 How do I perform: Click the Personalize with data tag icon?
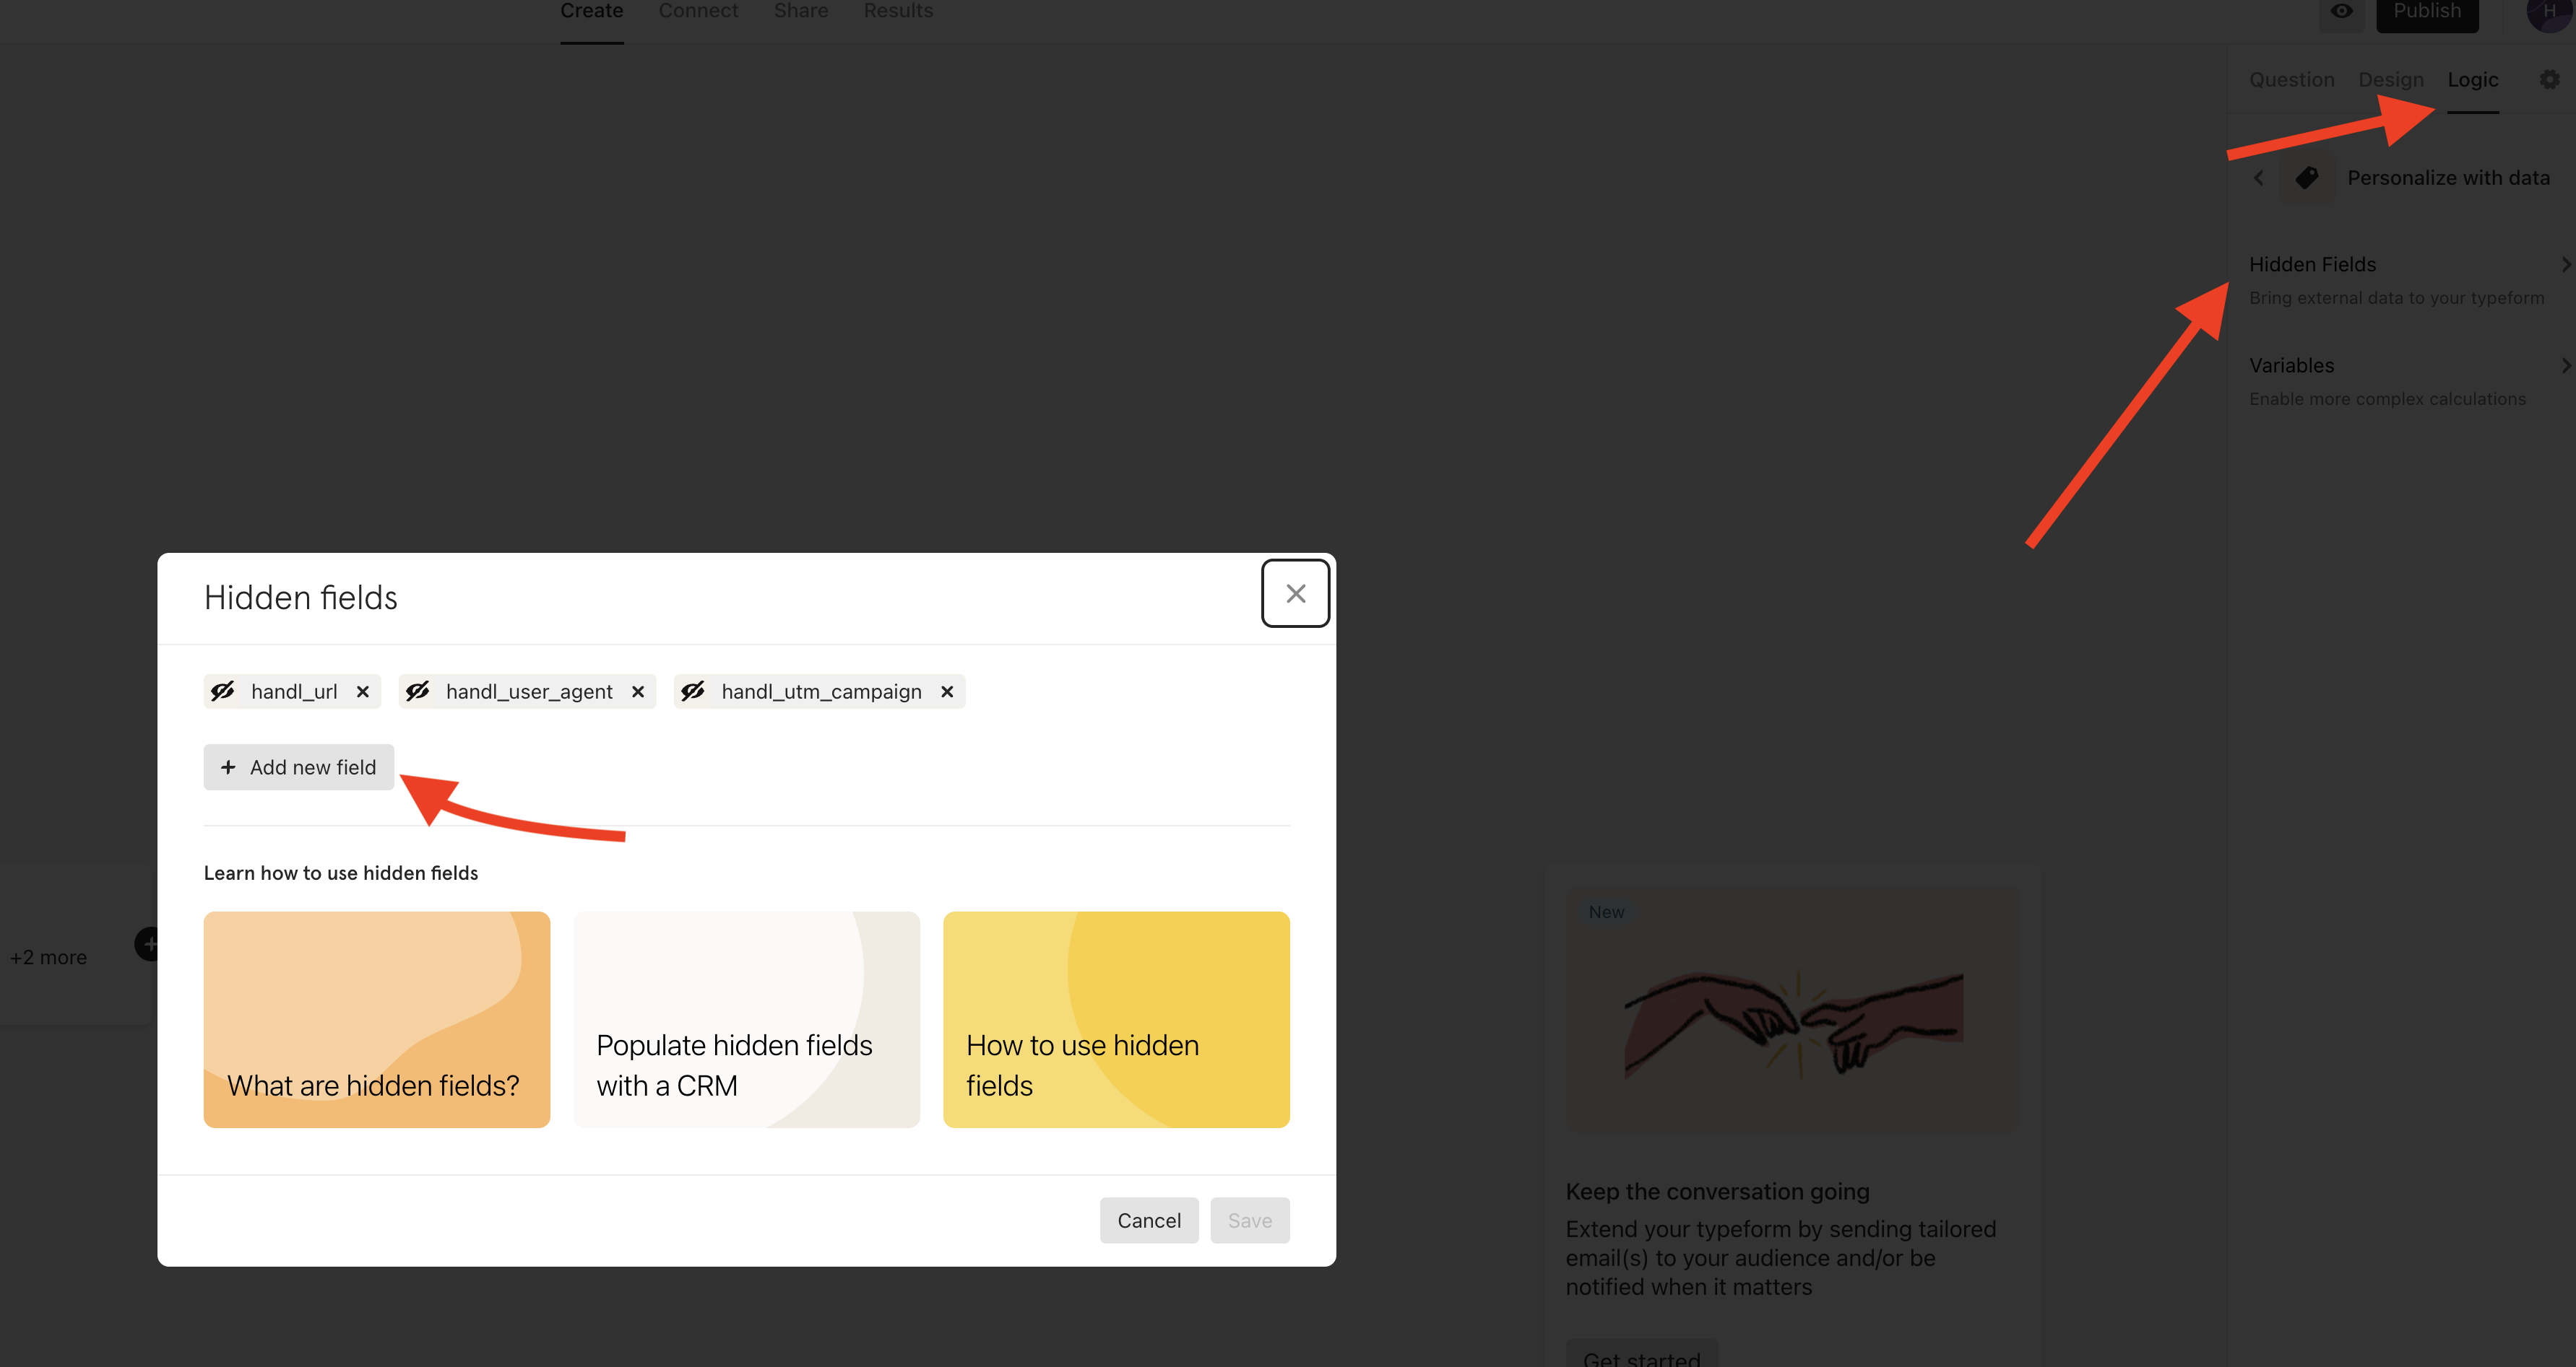(2307, 178)
